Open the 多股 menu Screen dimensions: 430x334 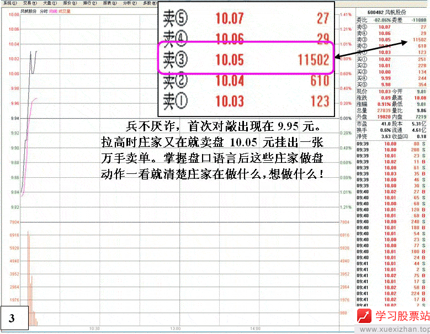click(x=150, y=3)
